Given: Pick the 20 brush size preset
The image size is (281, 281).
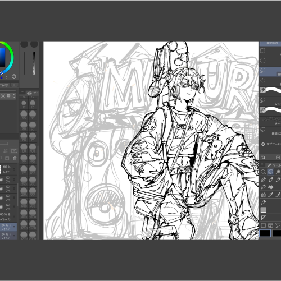Looking at the screenshot, I should coord(33,104).
